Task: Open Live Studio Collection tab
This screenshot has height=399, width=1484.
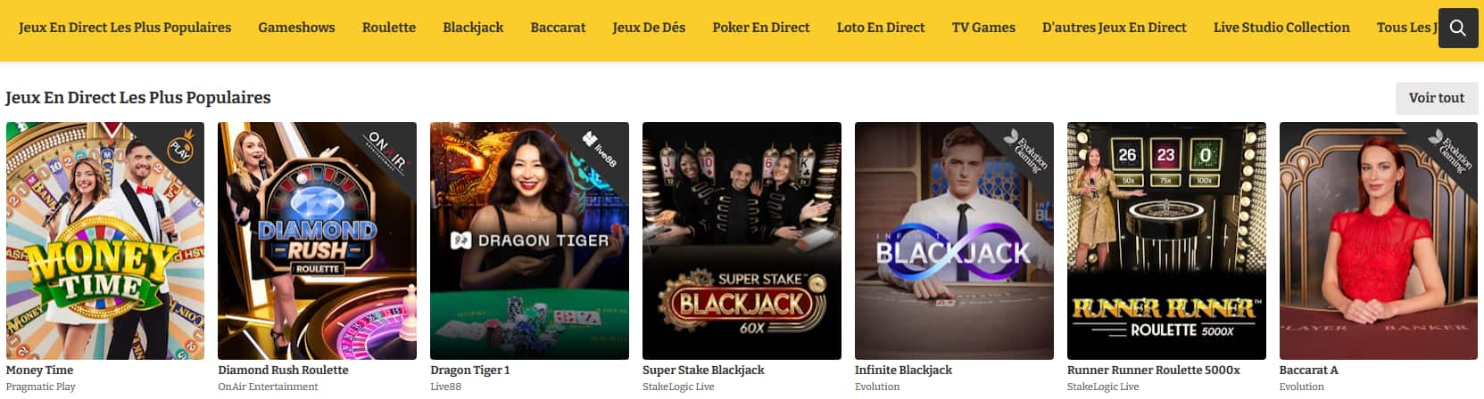Action: tap(1281, 28)
